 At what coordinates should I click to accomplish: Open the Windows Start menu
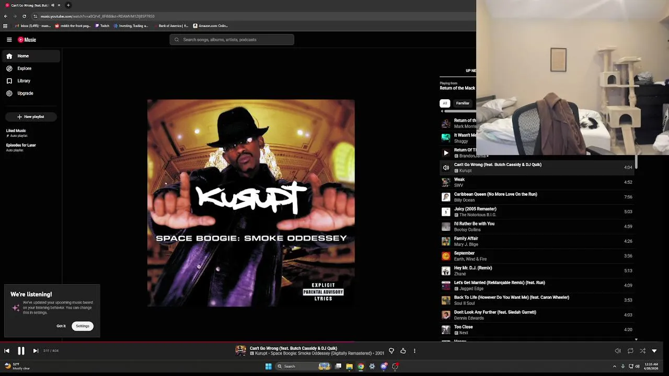(268, 366)
